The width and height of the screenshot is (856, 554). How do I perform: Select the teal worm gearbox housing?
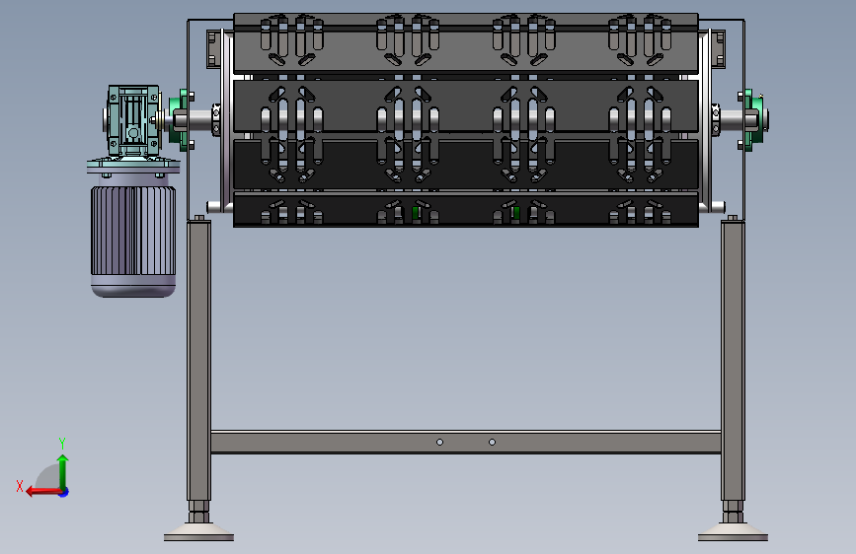(133, 121)
